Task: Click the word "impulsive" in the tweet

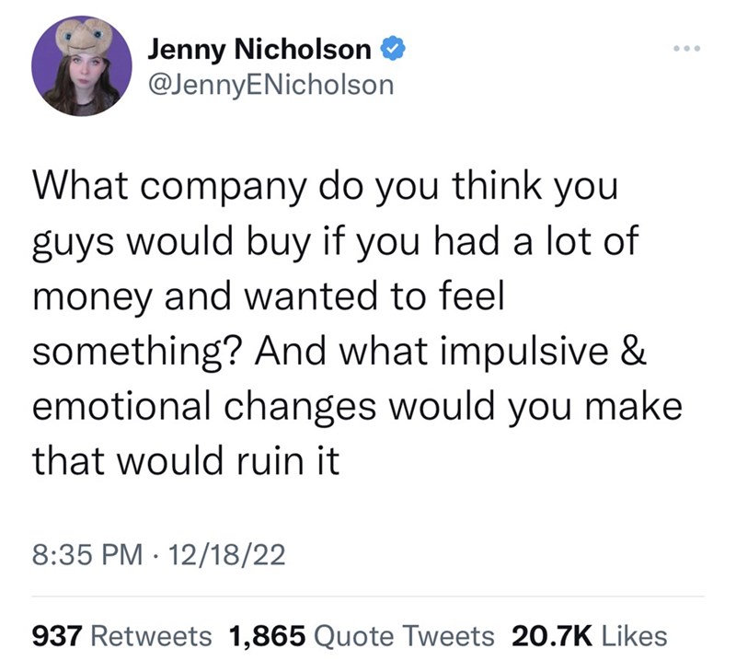Action: click(x=535, y=354)
